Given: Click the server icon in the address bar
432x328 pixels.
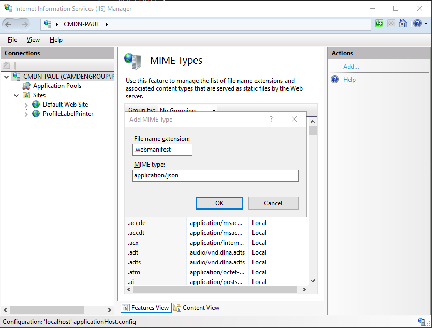Looking at the screenshot, I should tap(48, 24).
